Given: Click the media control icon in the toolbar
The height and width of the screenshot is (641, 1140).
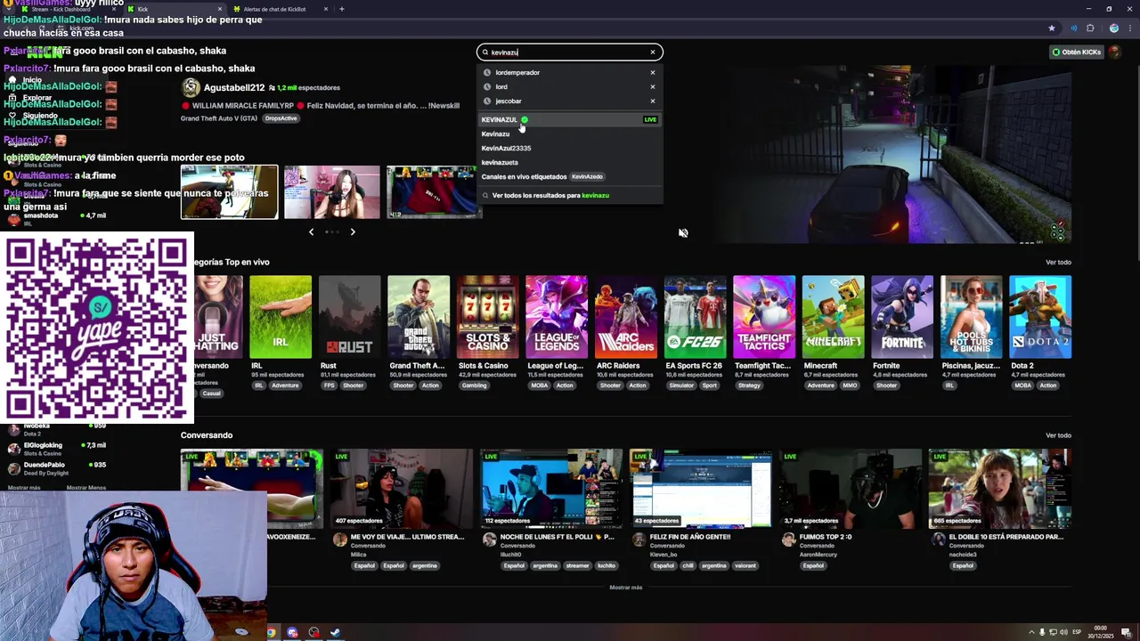Looking at the screenshot, I should pos(1073,28).
